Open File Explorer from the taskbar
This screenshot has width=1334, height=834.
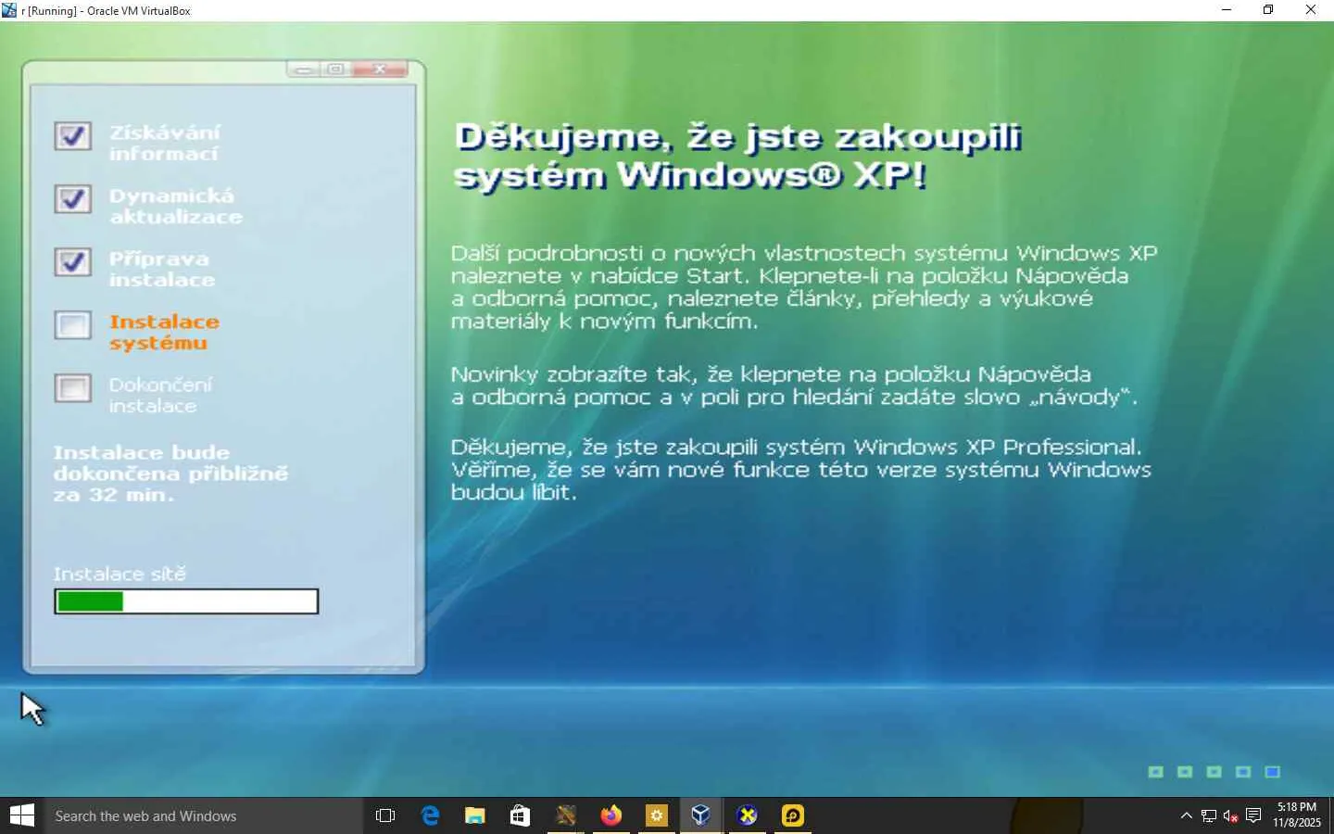(475, 815)
